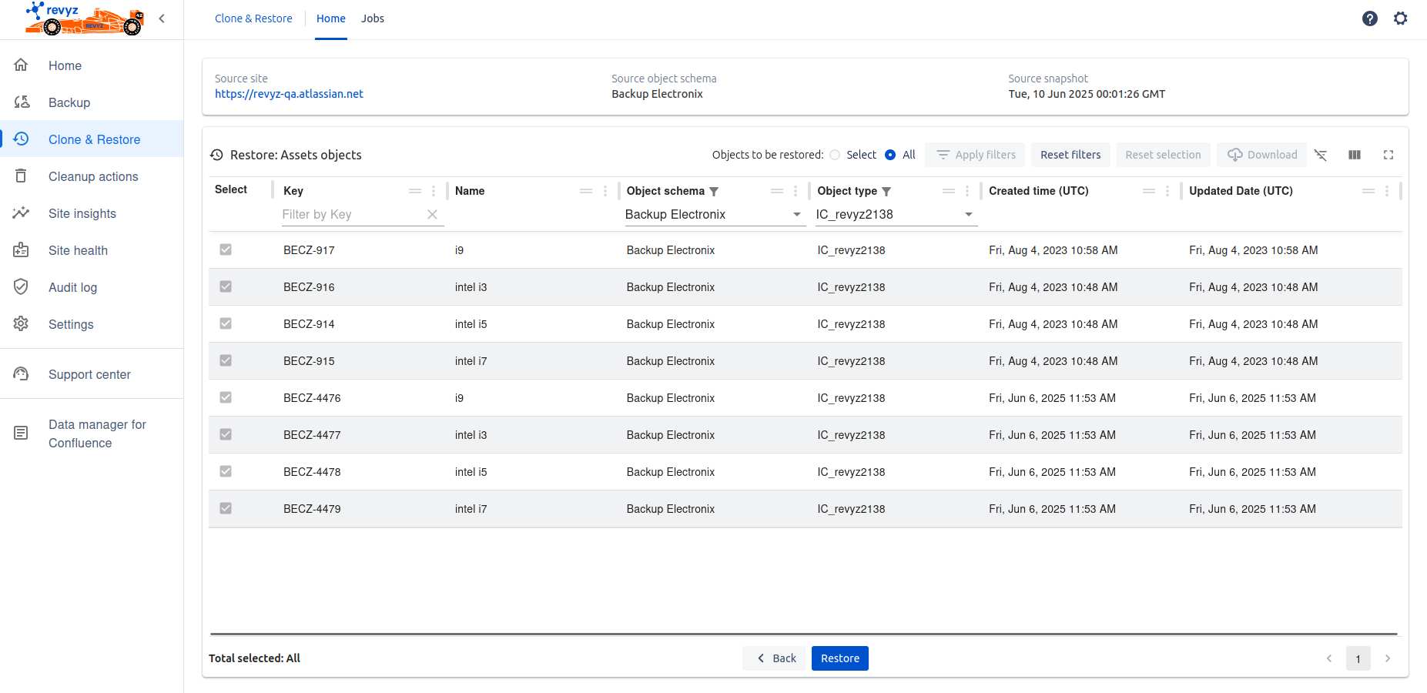The width and height of the screenshot is (1427, 693).
Task: Click the Filter by Key input field
Action: point(350,215)
